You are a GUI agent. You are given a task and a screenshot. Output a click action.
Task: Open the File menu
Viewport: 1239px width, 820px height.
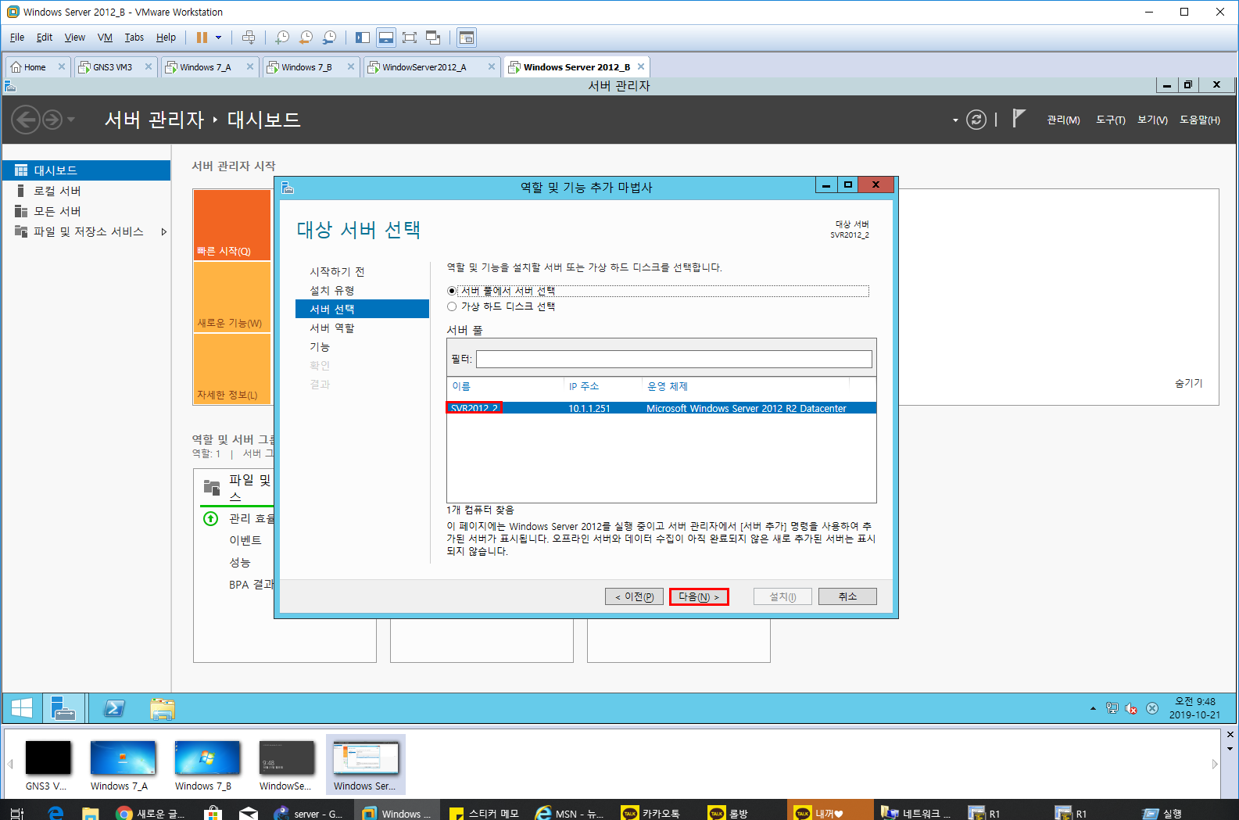[17, 38]
